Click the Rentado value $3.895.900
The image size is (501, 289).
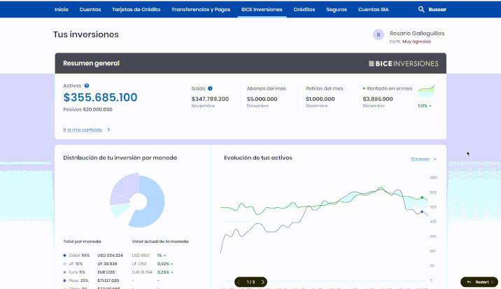pos(378,99)
